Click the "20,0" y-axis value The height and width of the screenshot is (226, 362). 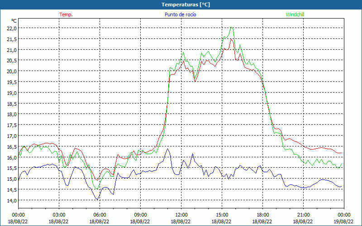click(x=12, y=71)
